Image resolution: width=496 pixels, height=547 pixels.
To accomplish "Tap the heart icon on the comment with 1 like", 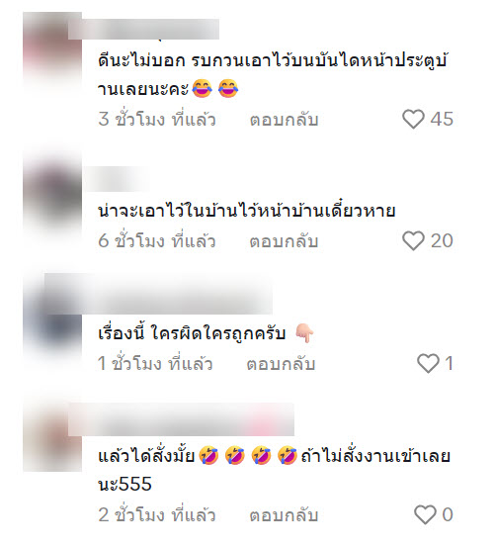I will coord(428,363).
